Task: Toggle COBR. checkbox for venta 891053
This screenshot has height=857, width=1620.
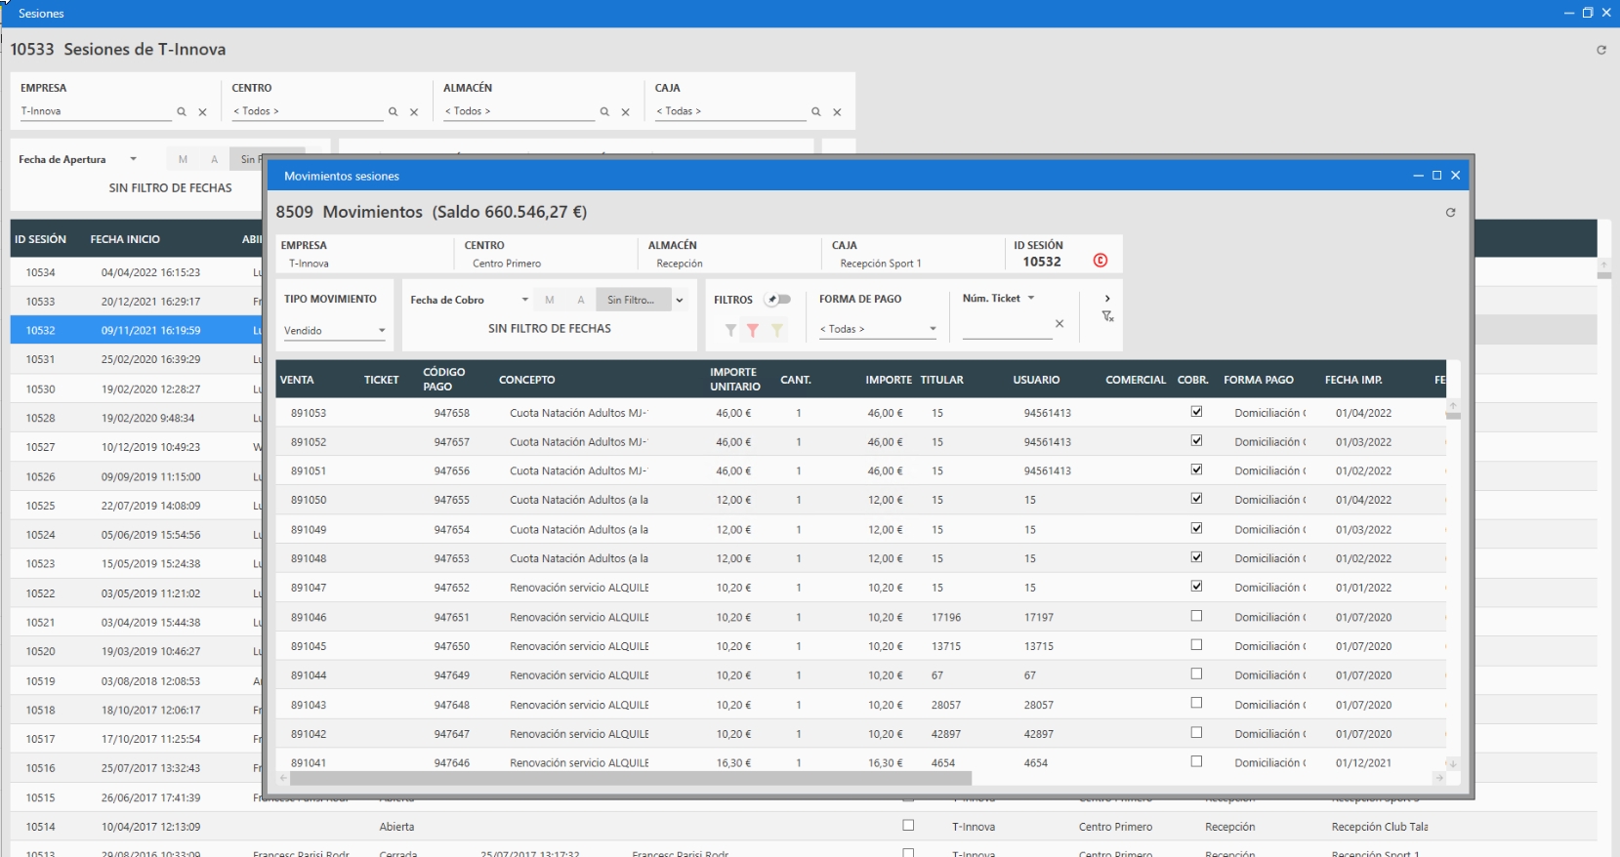Action: tap(1196, 412)
